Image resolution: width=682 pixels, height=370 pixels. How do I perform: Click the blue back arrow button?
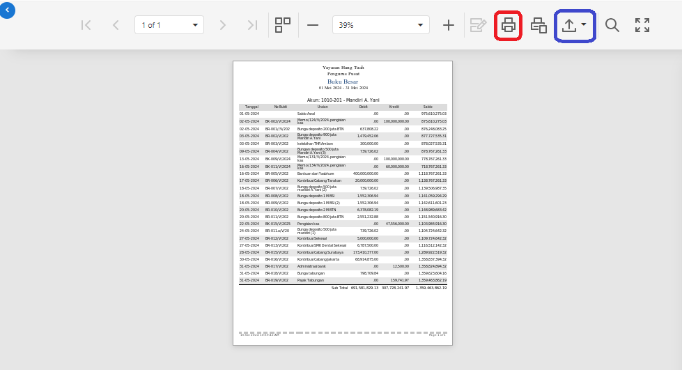[x=7, y=10]
